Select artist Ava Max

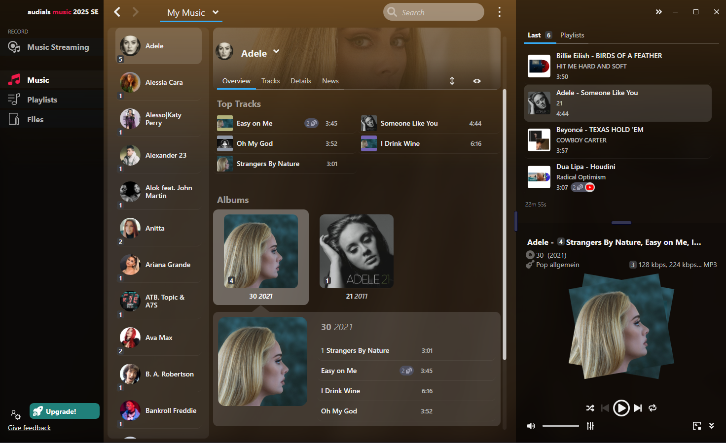158,338
